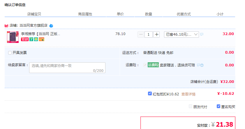Click the final payment amount ¥21.38
The height and width of the screenshot is (129, 245).
coord(222,124)
